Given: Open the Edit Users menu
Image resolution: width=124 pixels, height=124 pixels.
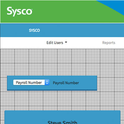Looking at the screenshot, I should click(x=57, y=42).
